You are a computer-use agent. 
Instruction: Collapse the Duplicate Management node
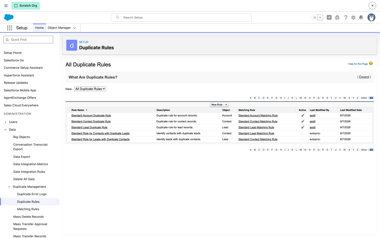tap(9, 187)
